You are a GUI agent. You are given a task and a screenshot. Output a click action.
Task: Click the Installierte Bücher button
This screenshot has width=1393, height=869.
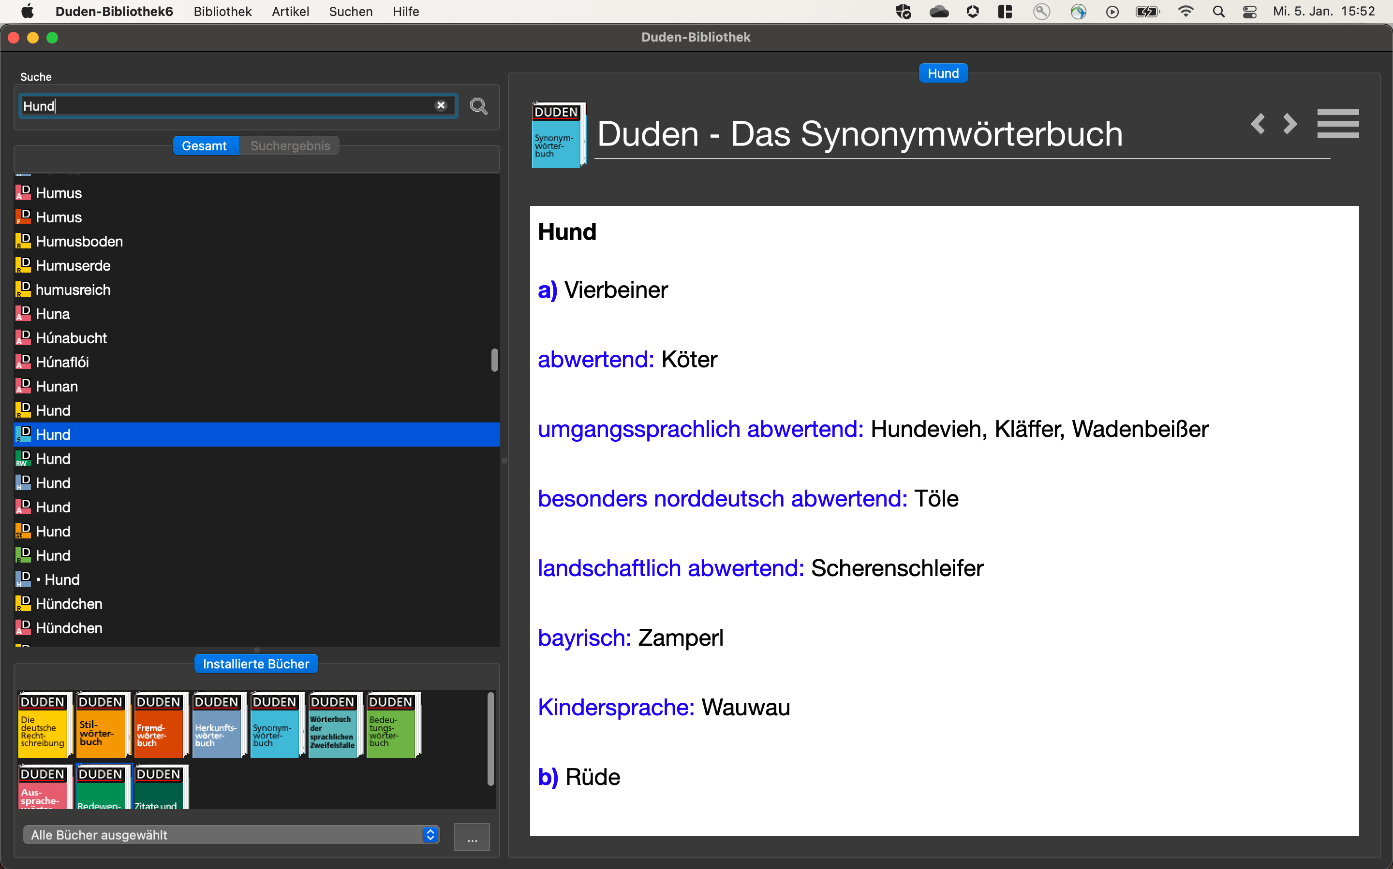pyautogui.click(x=256, y=664)
